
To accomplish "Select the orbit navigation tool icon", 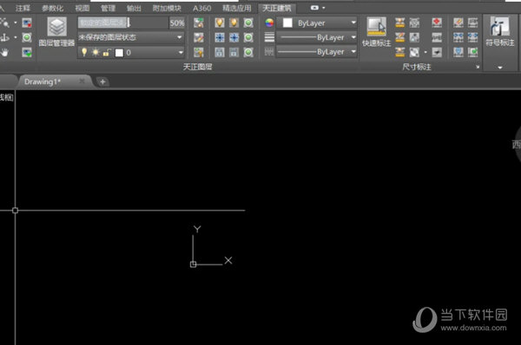I will coord(4,37).
